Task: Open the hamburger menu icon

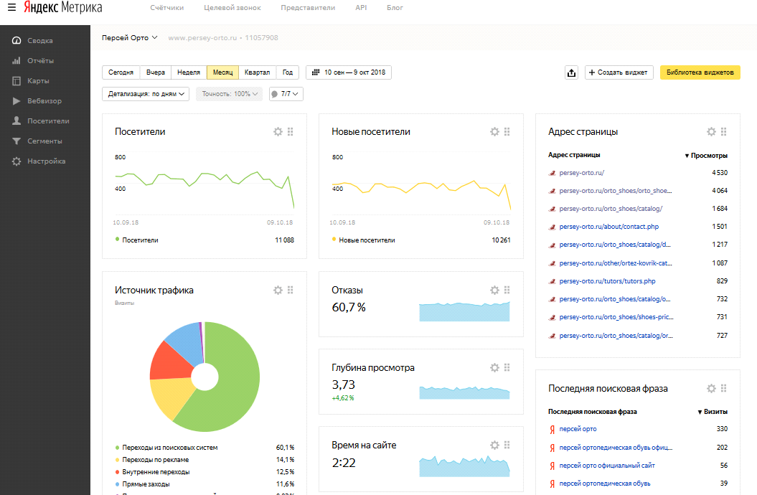Action: tap(11, 7)
